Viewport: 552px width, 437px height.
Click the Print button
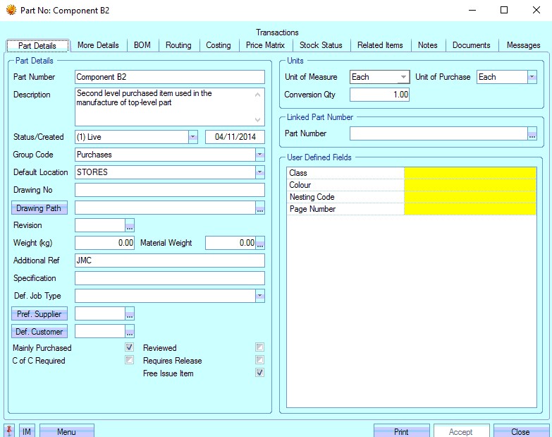click(401, 431)
